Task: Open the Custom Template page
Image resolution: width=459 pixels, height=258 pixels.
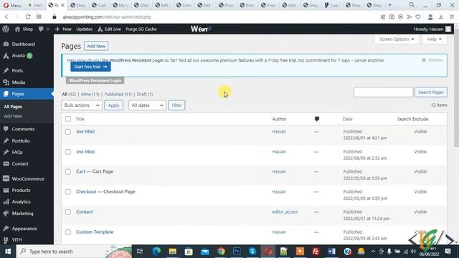Action: (x=95, y=231)
